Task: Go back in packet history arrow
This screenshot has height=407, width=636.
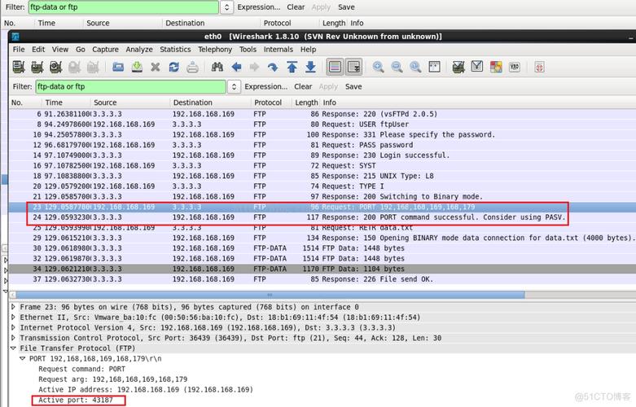Action: [236, 67]
